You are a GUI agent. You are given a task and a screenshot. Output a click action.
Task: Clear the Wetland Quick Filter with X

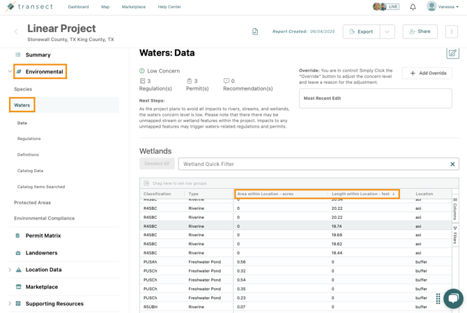click(452, 164)
